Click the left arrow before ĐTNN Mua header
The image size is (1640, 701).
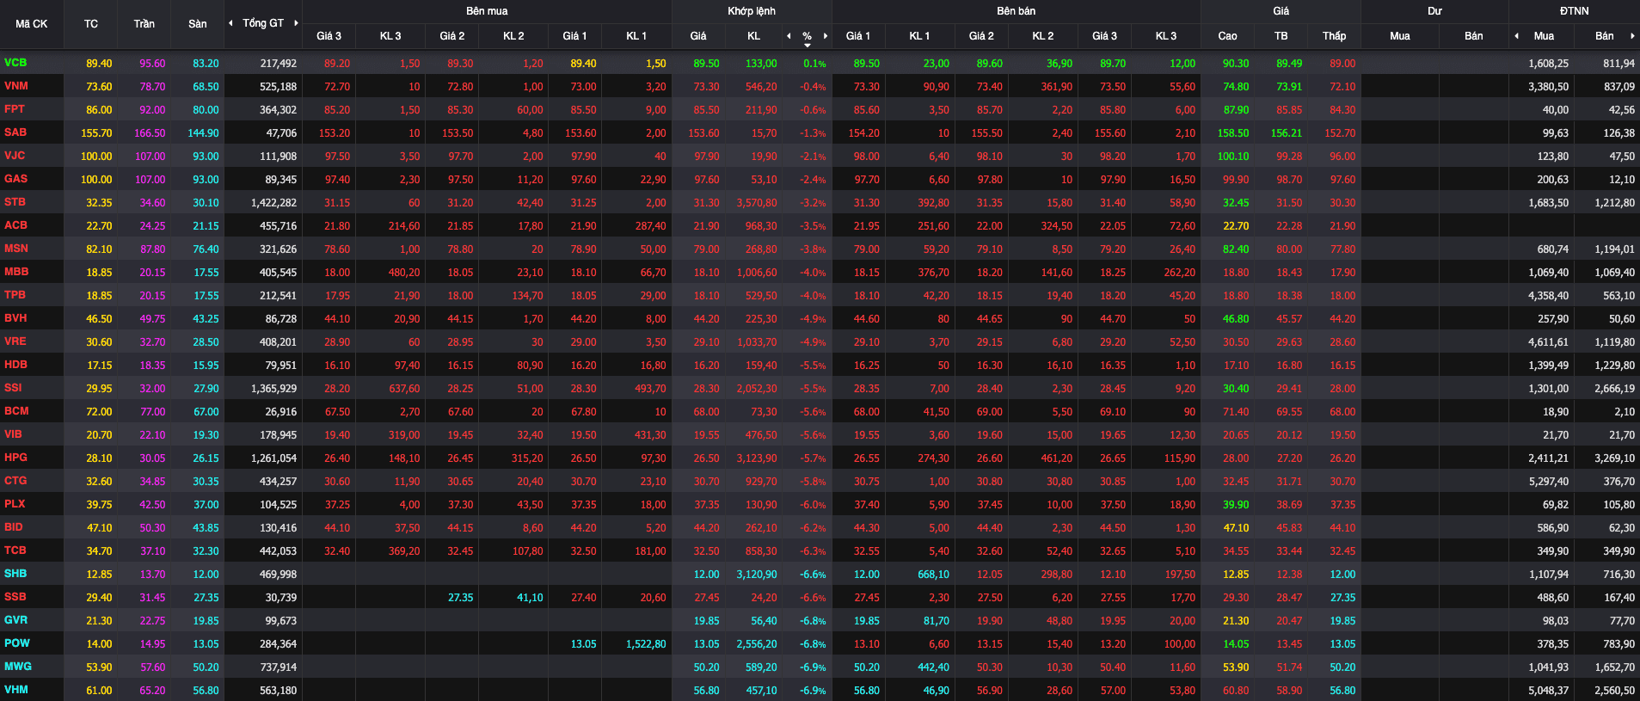pos(1516,36)
